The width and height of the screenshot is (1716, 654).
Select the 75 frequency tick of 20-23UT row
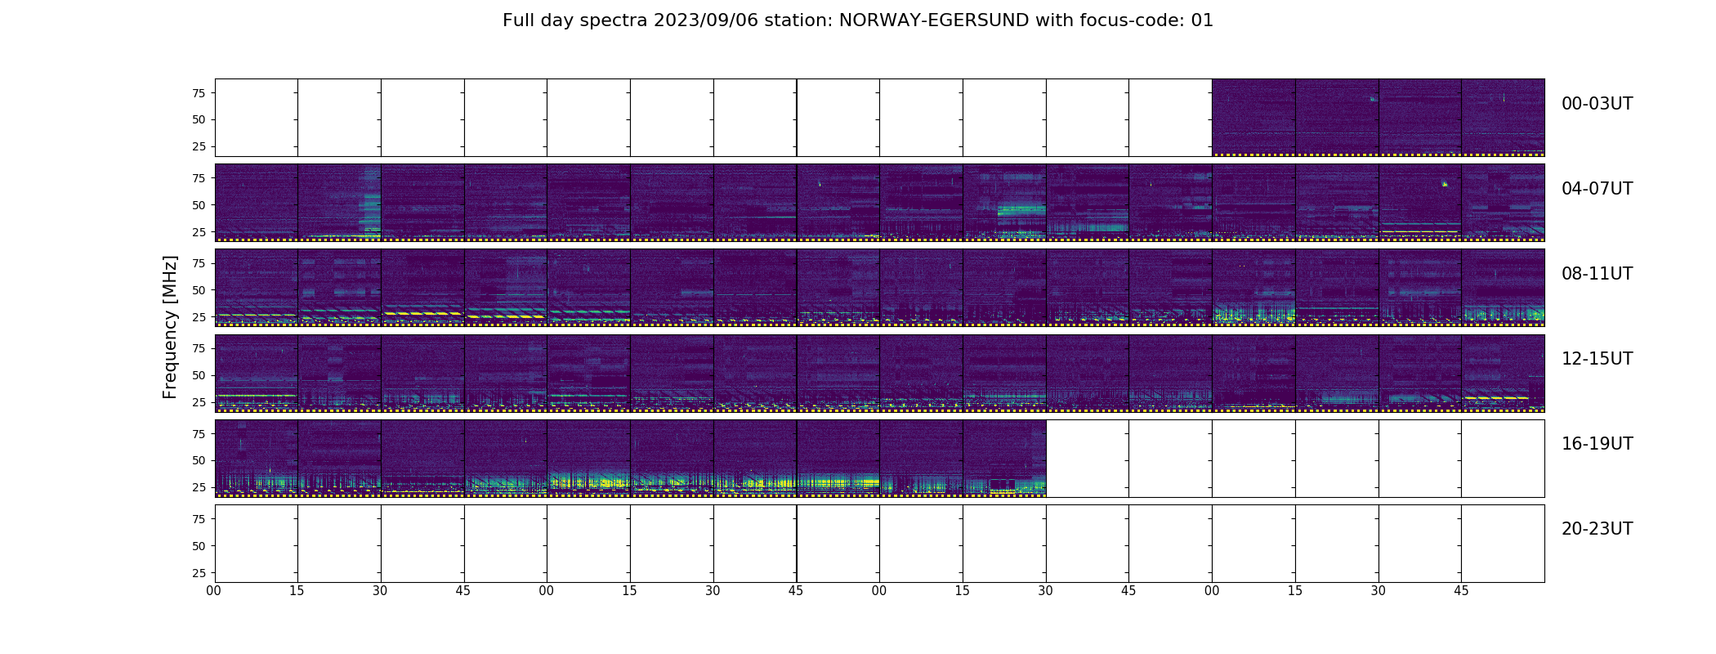pos(199,519)
